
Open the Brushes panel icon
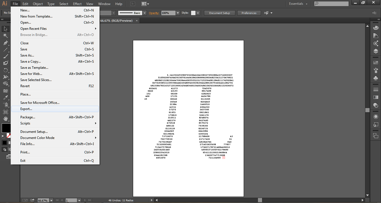coord(376,70)
